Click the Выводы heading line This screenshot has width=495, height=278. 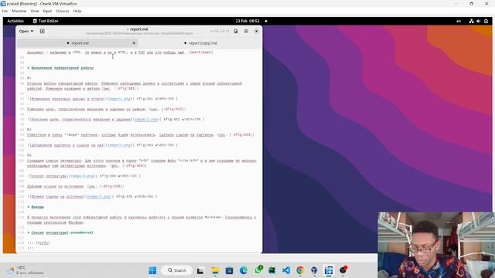pos(36,207)
